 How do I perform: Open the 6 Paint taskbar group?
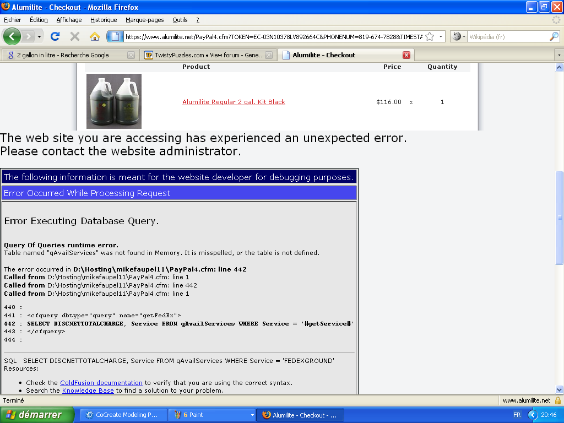click(212, 415)
